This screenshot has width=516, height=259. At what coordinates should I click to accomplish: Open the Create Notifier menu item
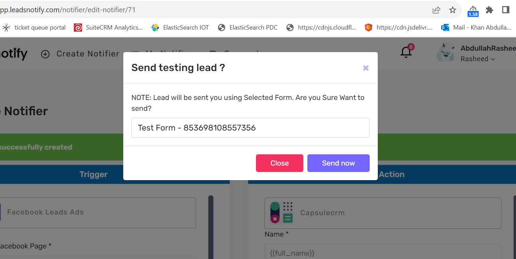tap(80, 54)
